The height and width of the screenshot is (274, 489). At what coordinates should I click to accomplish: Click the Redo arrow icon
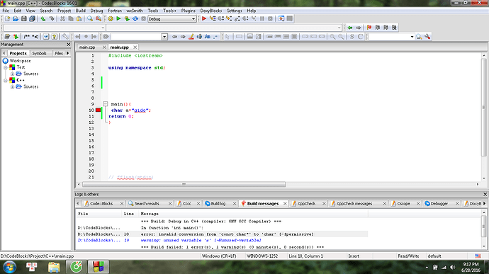[52, 18]
